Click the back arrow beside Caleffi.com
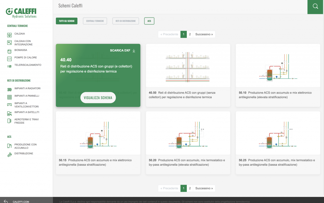The image size is (324, 203). (x=6, y=201)
